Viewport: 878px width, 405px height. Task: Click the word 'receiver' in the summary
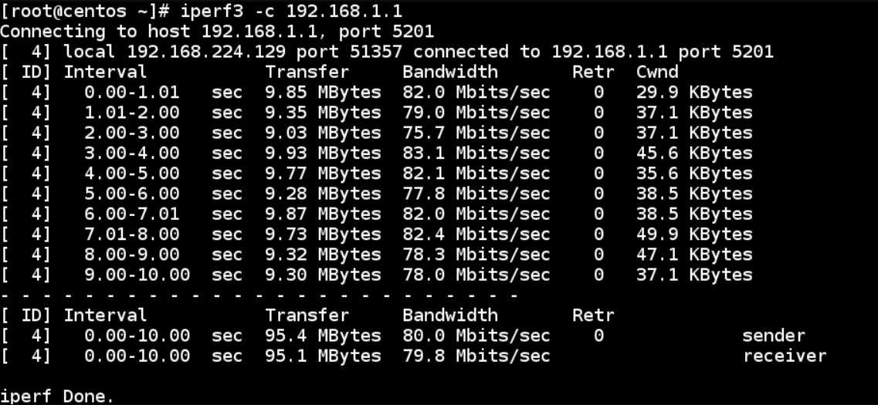pyautogui.click(x=785, y=356)
